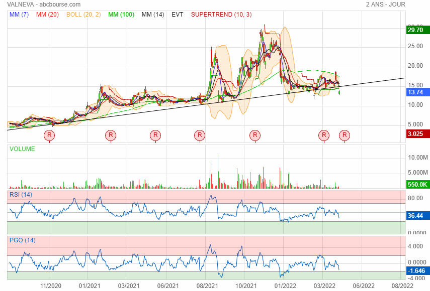
Task: Click the 10.00 price axis label
Action: [x=415, y=105]
